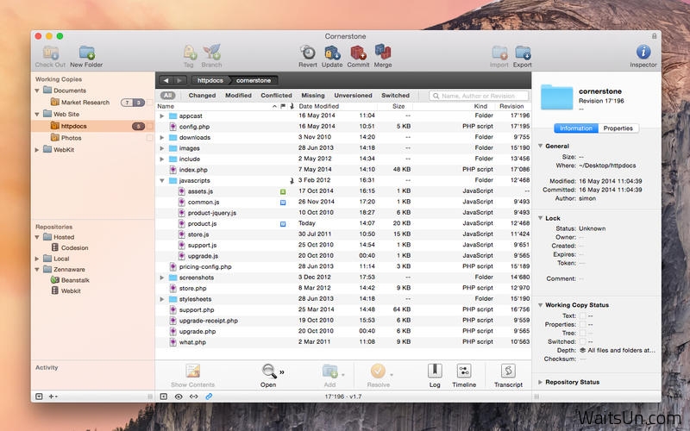Toggle the checkbox beside Photos
Image resolution: width=690 pixels, height=431 pixels.
[149, 138]
